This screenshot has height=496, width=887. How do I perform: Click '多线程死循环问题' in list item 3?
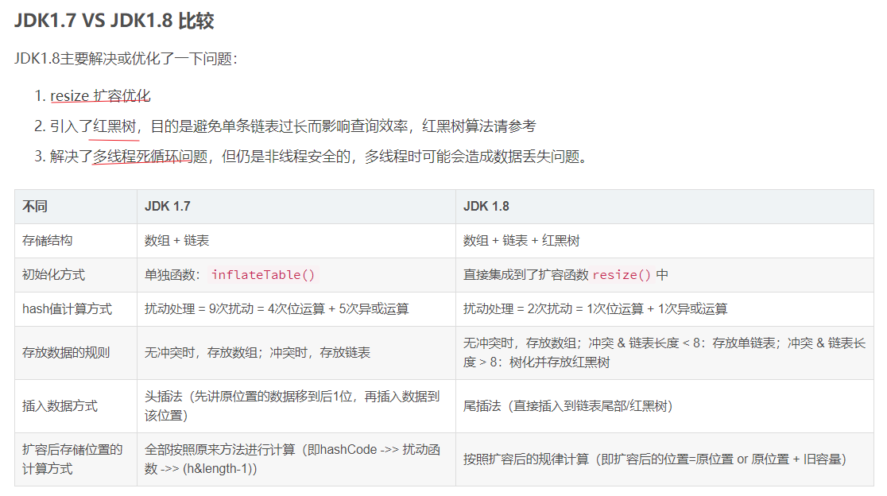(x=150, y=157)
